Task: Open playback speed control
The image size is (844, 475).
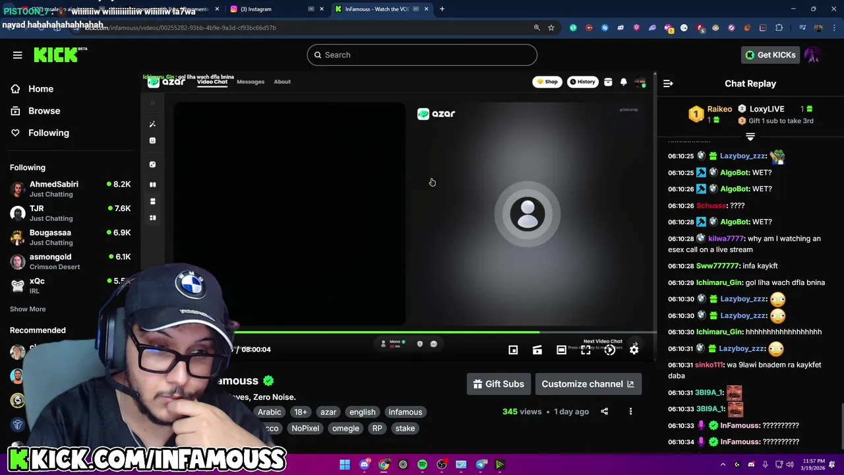Action: coord(610,350)
